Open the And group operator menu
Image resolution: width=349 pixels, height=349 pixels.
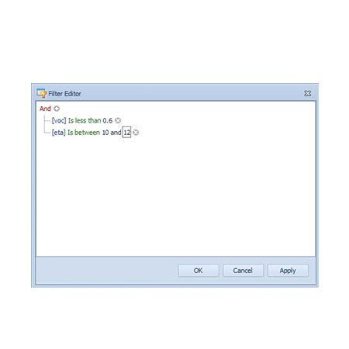click(x=45, y=109)
